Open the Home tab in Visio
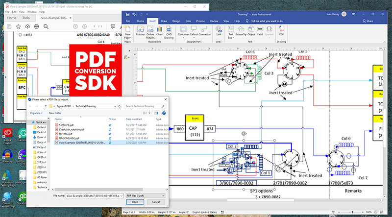The image size is (392, 217). click(x=140, y=21)
